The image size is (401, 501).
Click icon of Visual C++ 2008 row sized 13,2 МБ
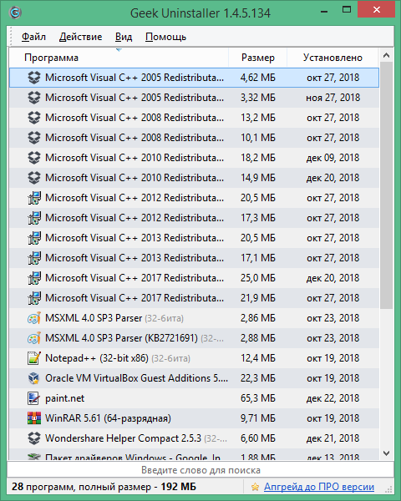click(34, 118)
